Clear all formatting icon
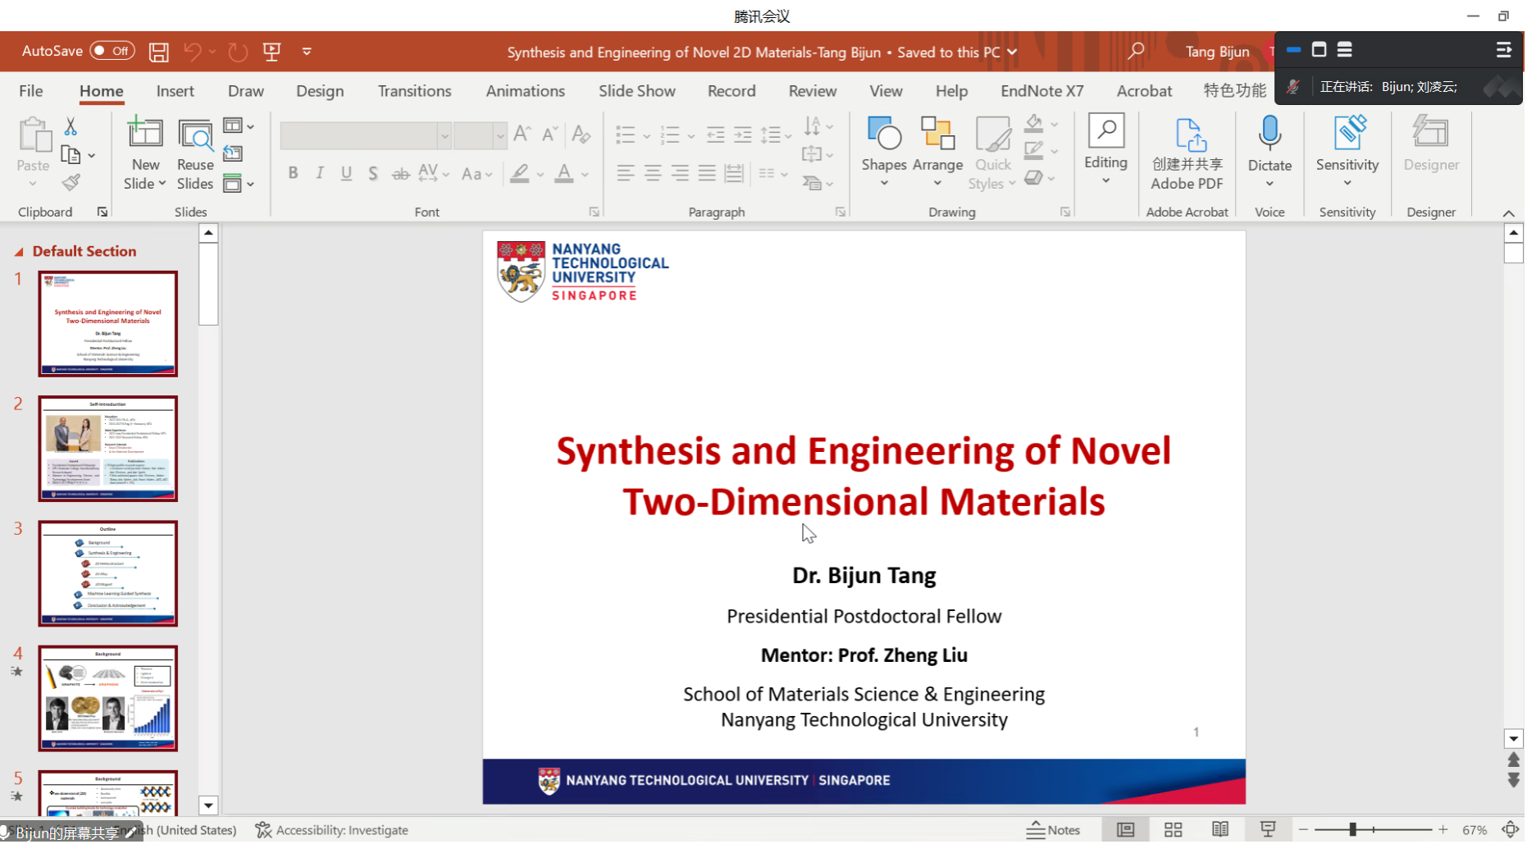 coord(581,134)
